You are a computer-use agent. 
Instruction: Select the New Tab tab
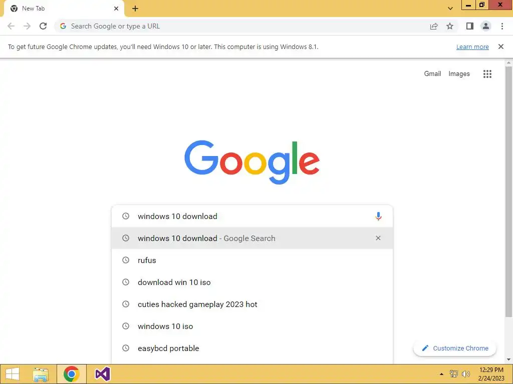pos(64,8)
